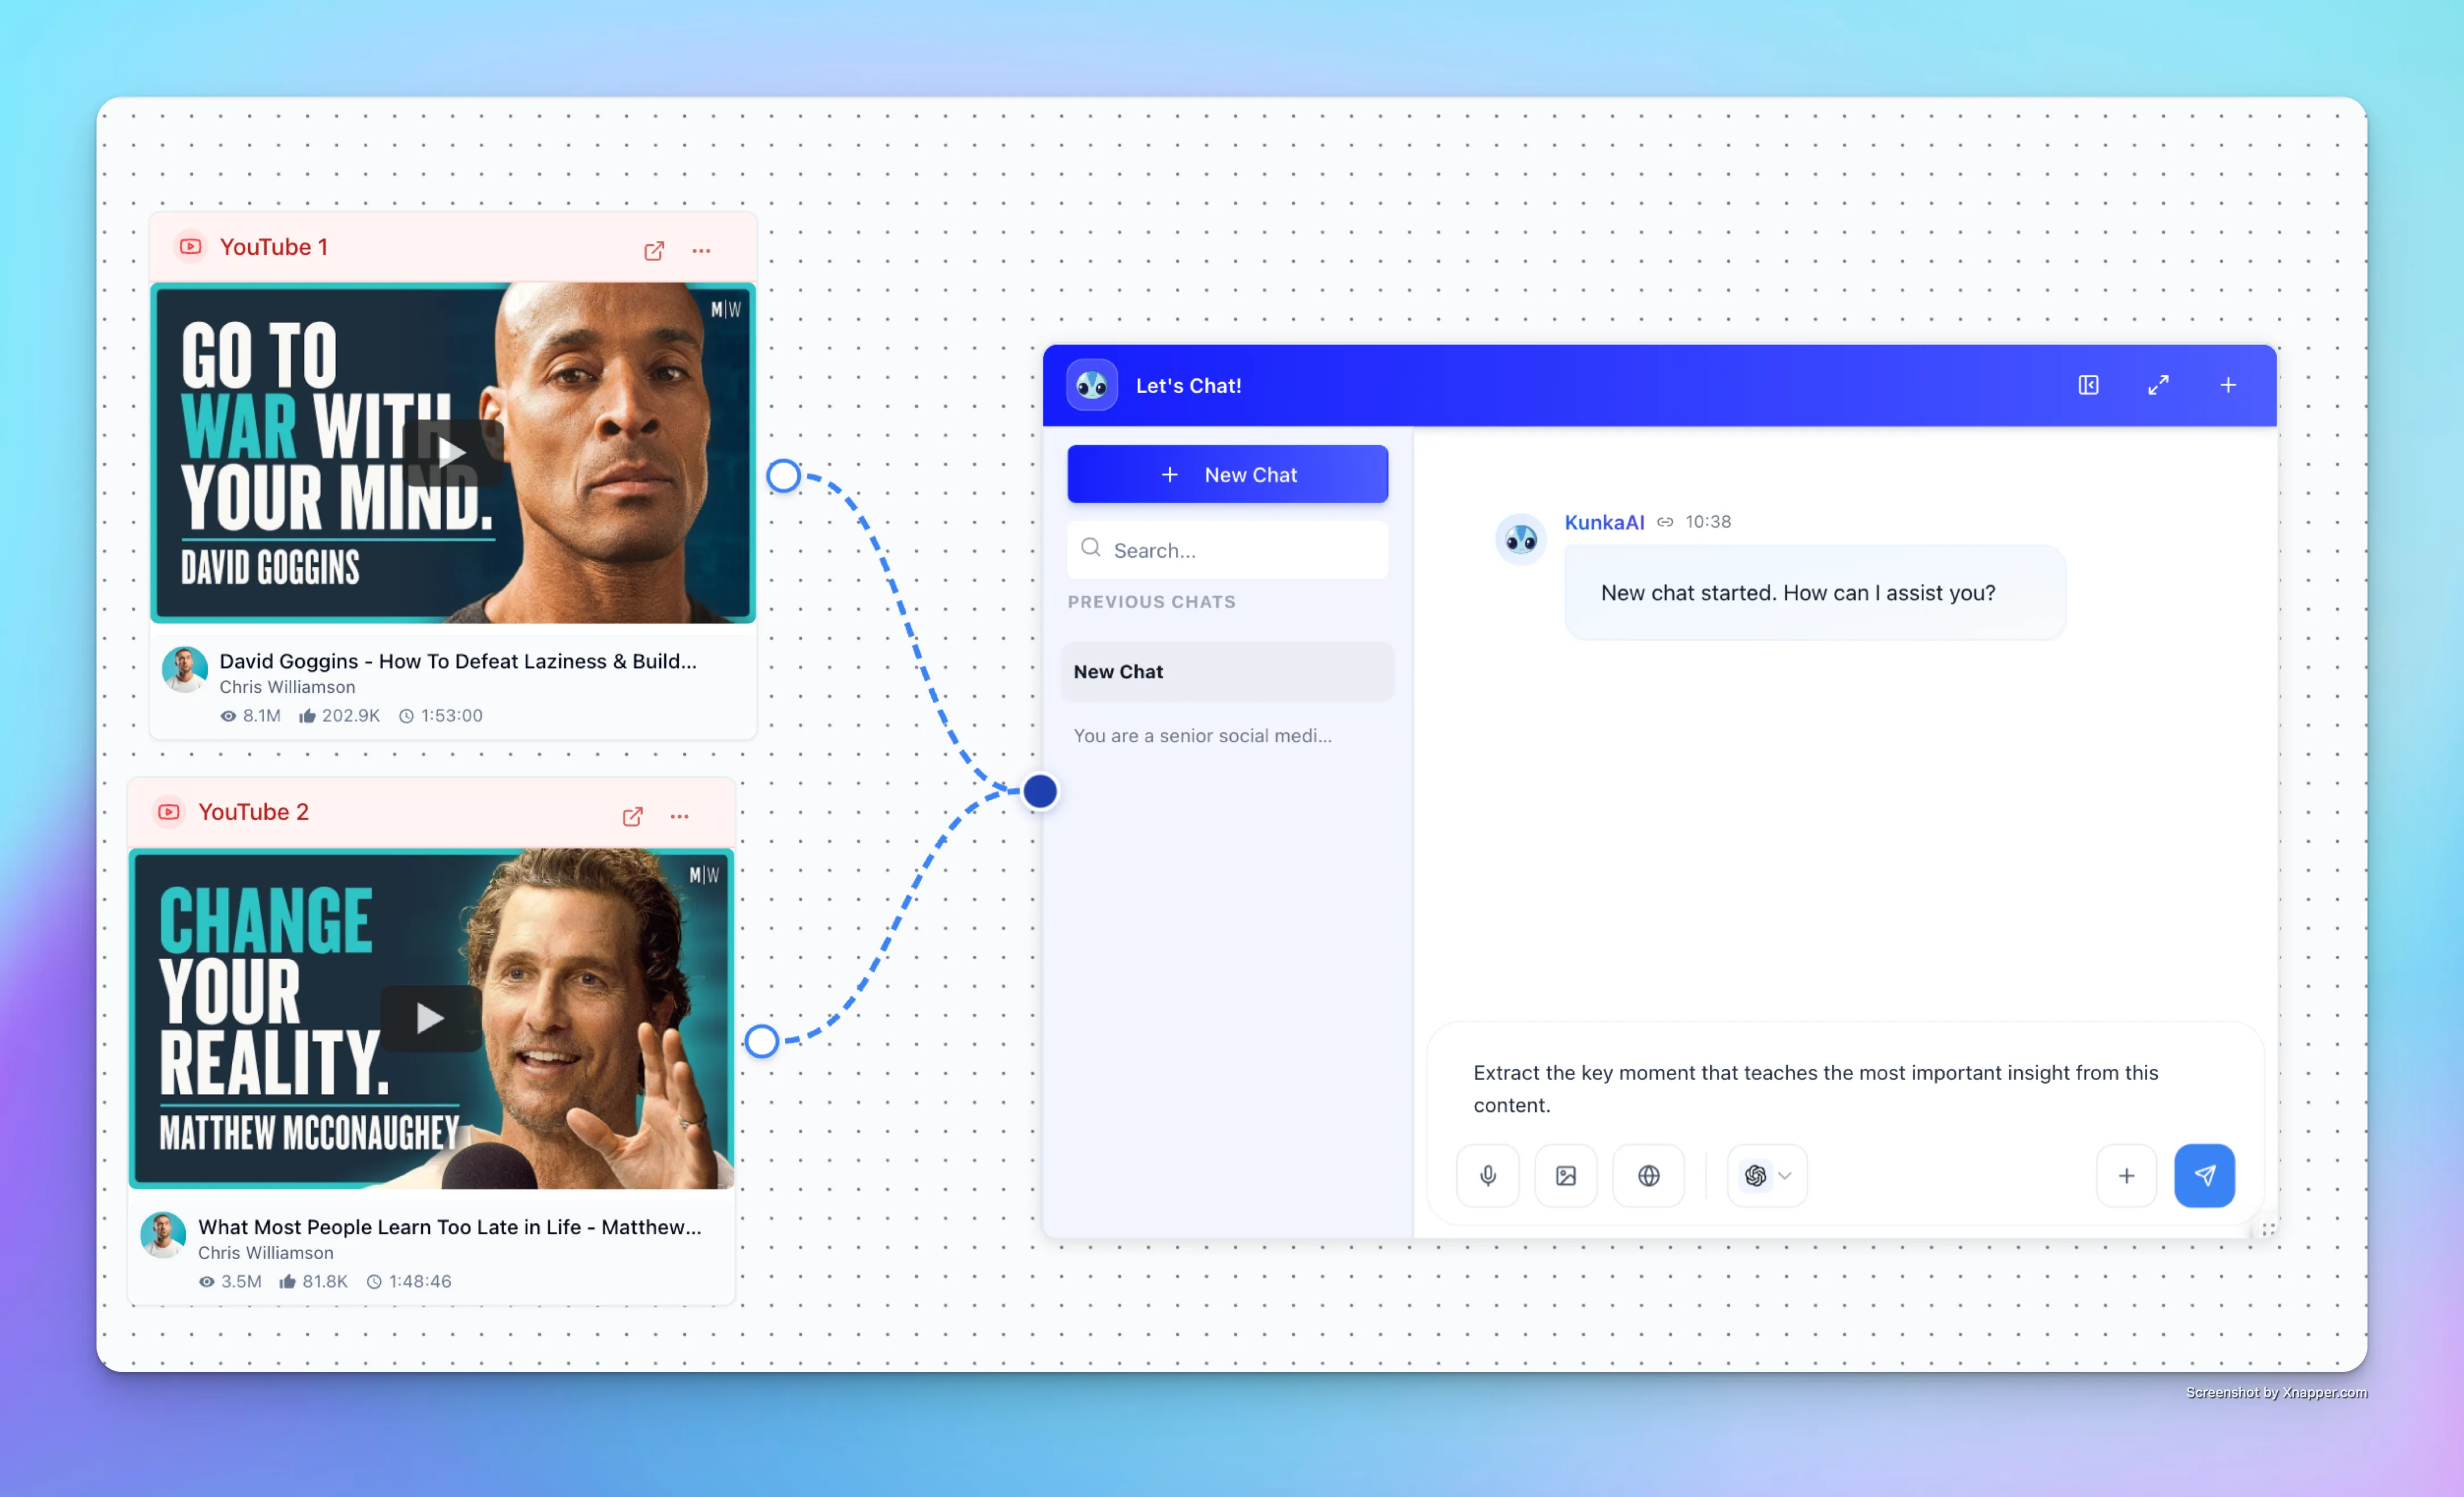Click the plus icon in chat header
Screen dimensions: 2464x1497
point(2228,385)
